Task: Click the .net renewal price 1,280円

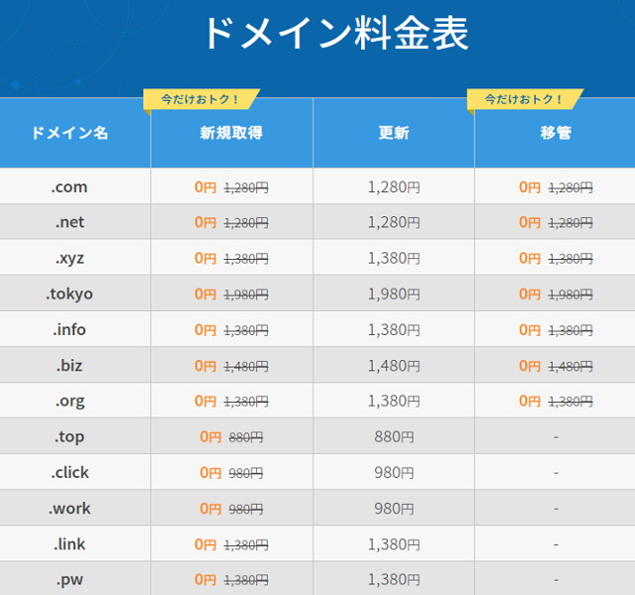Action: point(394,222)
